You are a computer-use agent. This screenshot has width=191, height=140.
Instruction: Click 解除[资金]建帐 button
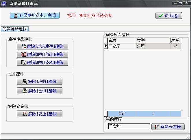[40, 114]
